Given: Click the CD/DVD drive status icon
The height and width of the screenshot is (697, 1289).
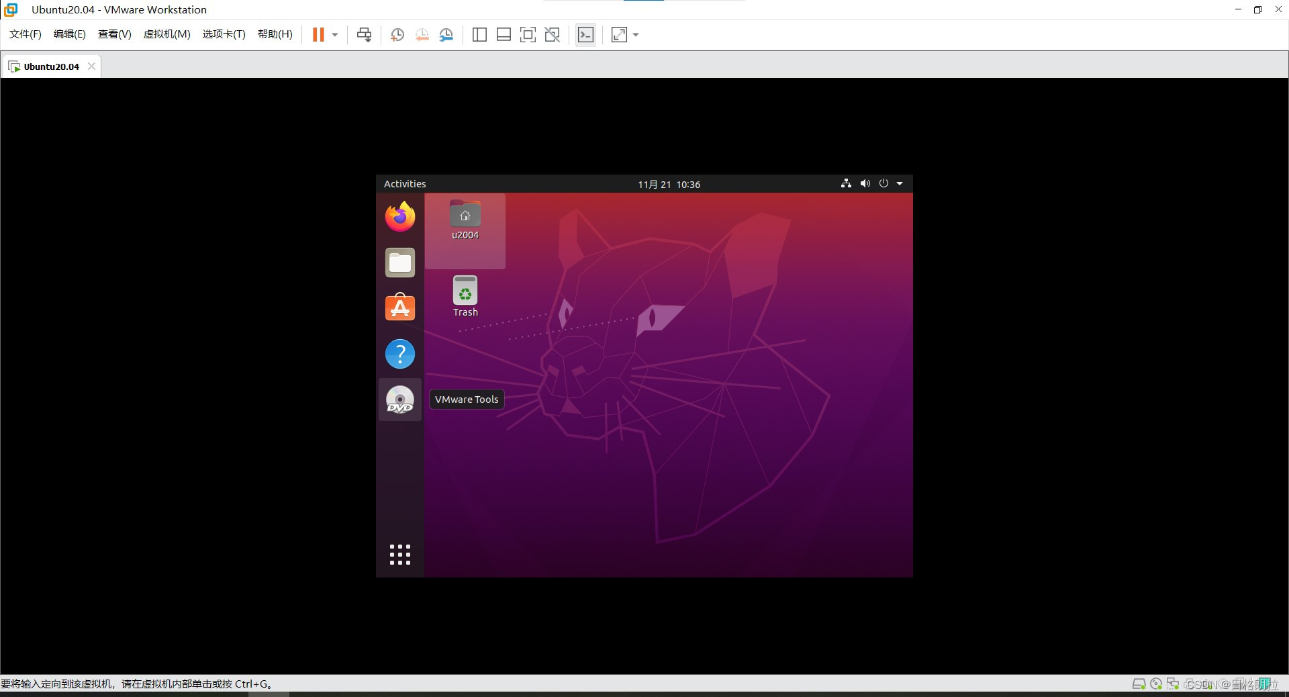Looking at the screenshot, I should (x=1156, y=684).
